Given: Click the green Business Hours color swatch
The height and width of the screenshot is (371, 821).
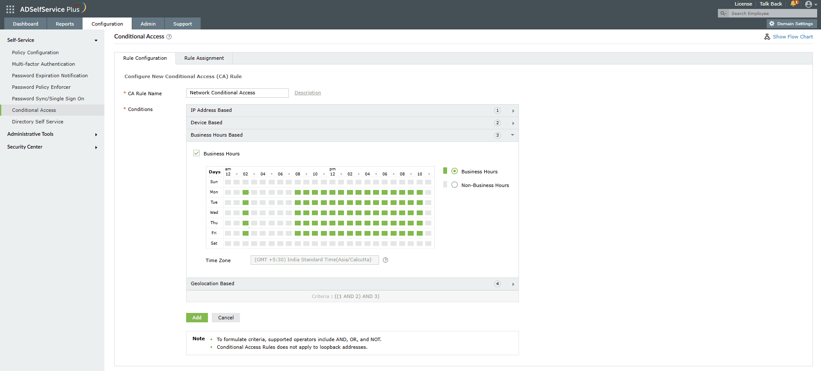Looking at the screenshot, I should coord(445,171).
